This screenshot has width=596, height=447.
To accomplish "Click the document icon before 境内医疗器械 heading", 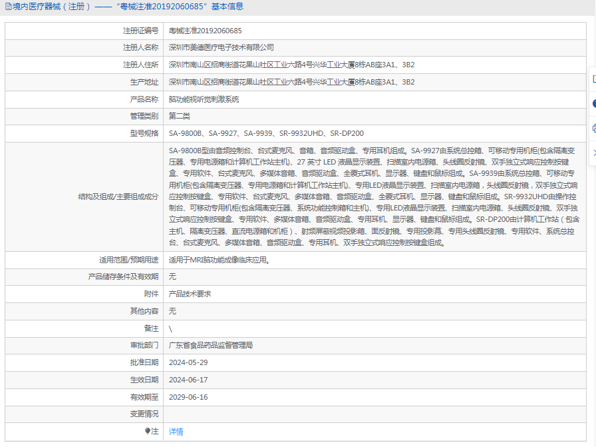I will coord(9,7).
